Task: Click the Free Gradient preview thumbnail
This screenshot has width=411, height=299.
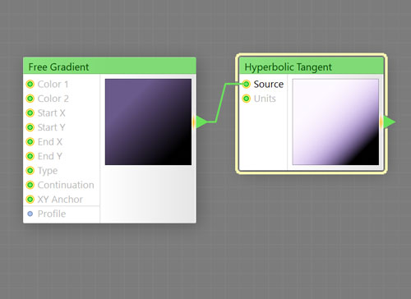Action: point(148,122)
